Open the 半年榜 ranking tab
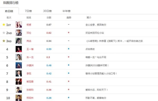158x101 pixels. point(66,11)
